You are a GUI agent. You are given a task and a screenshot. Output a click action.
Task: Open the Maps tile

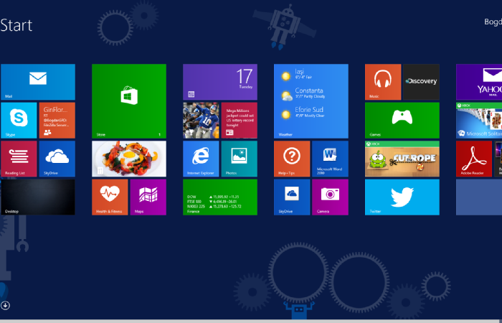[148, 197]
